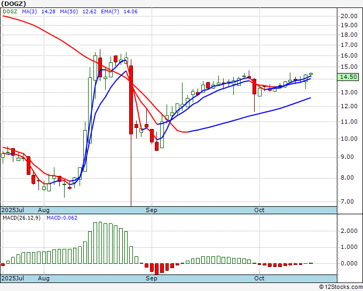Click the 12.00 price axis label

coord(349,106)
